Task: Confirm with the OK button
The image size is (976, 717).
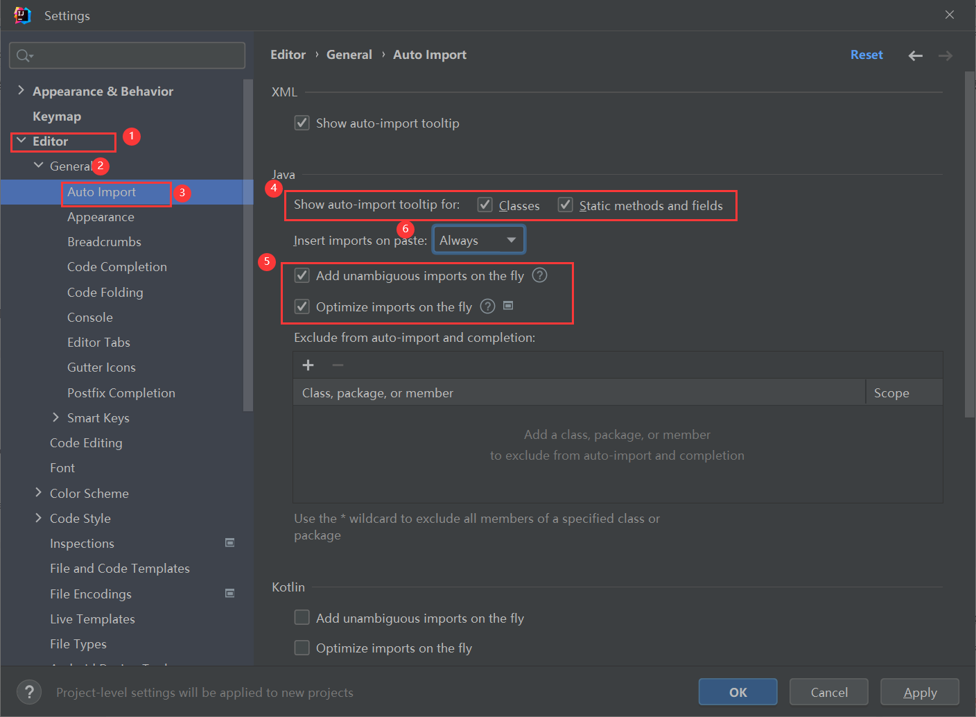Action: (x=738, y=692)
